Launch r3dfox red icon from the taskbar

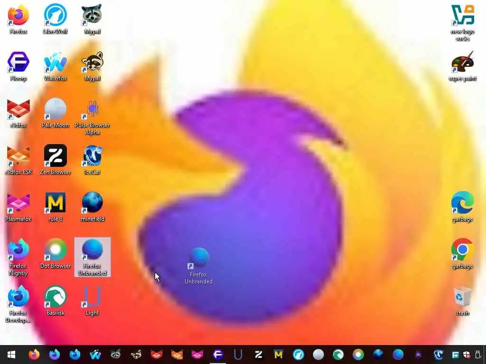157,355
